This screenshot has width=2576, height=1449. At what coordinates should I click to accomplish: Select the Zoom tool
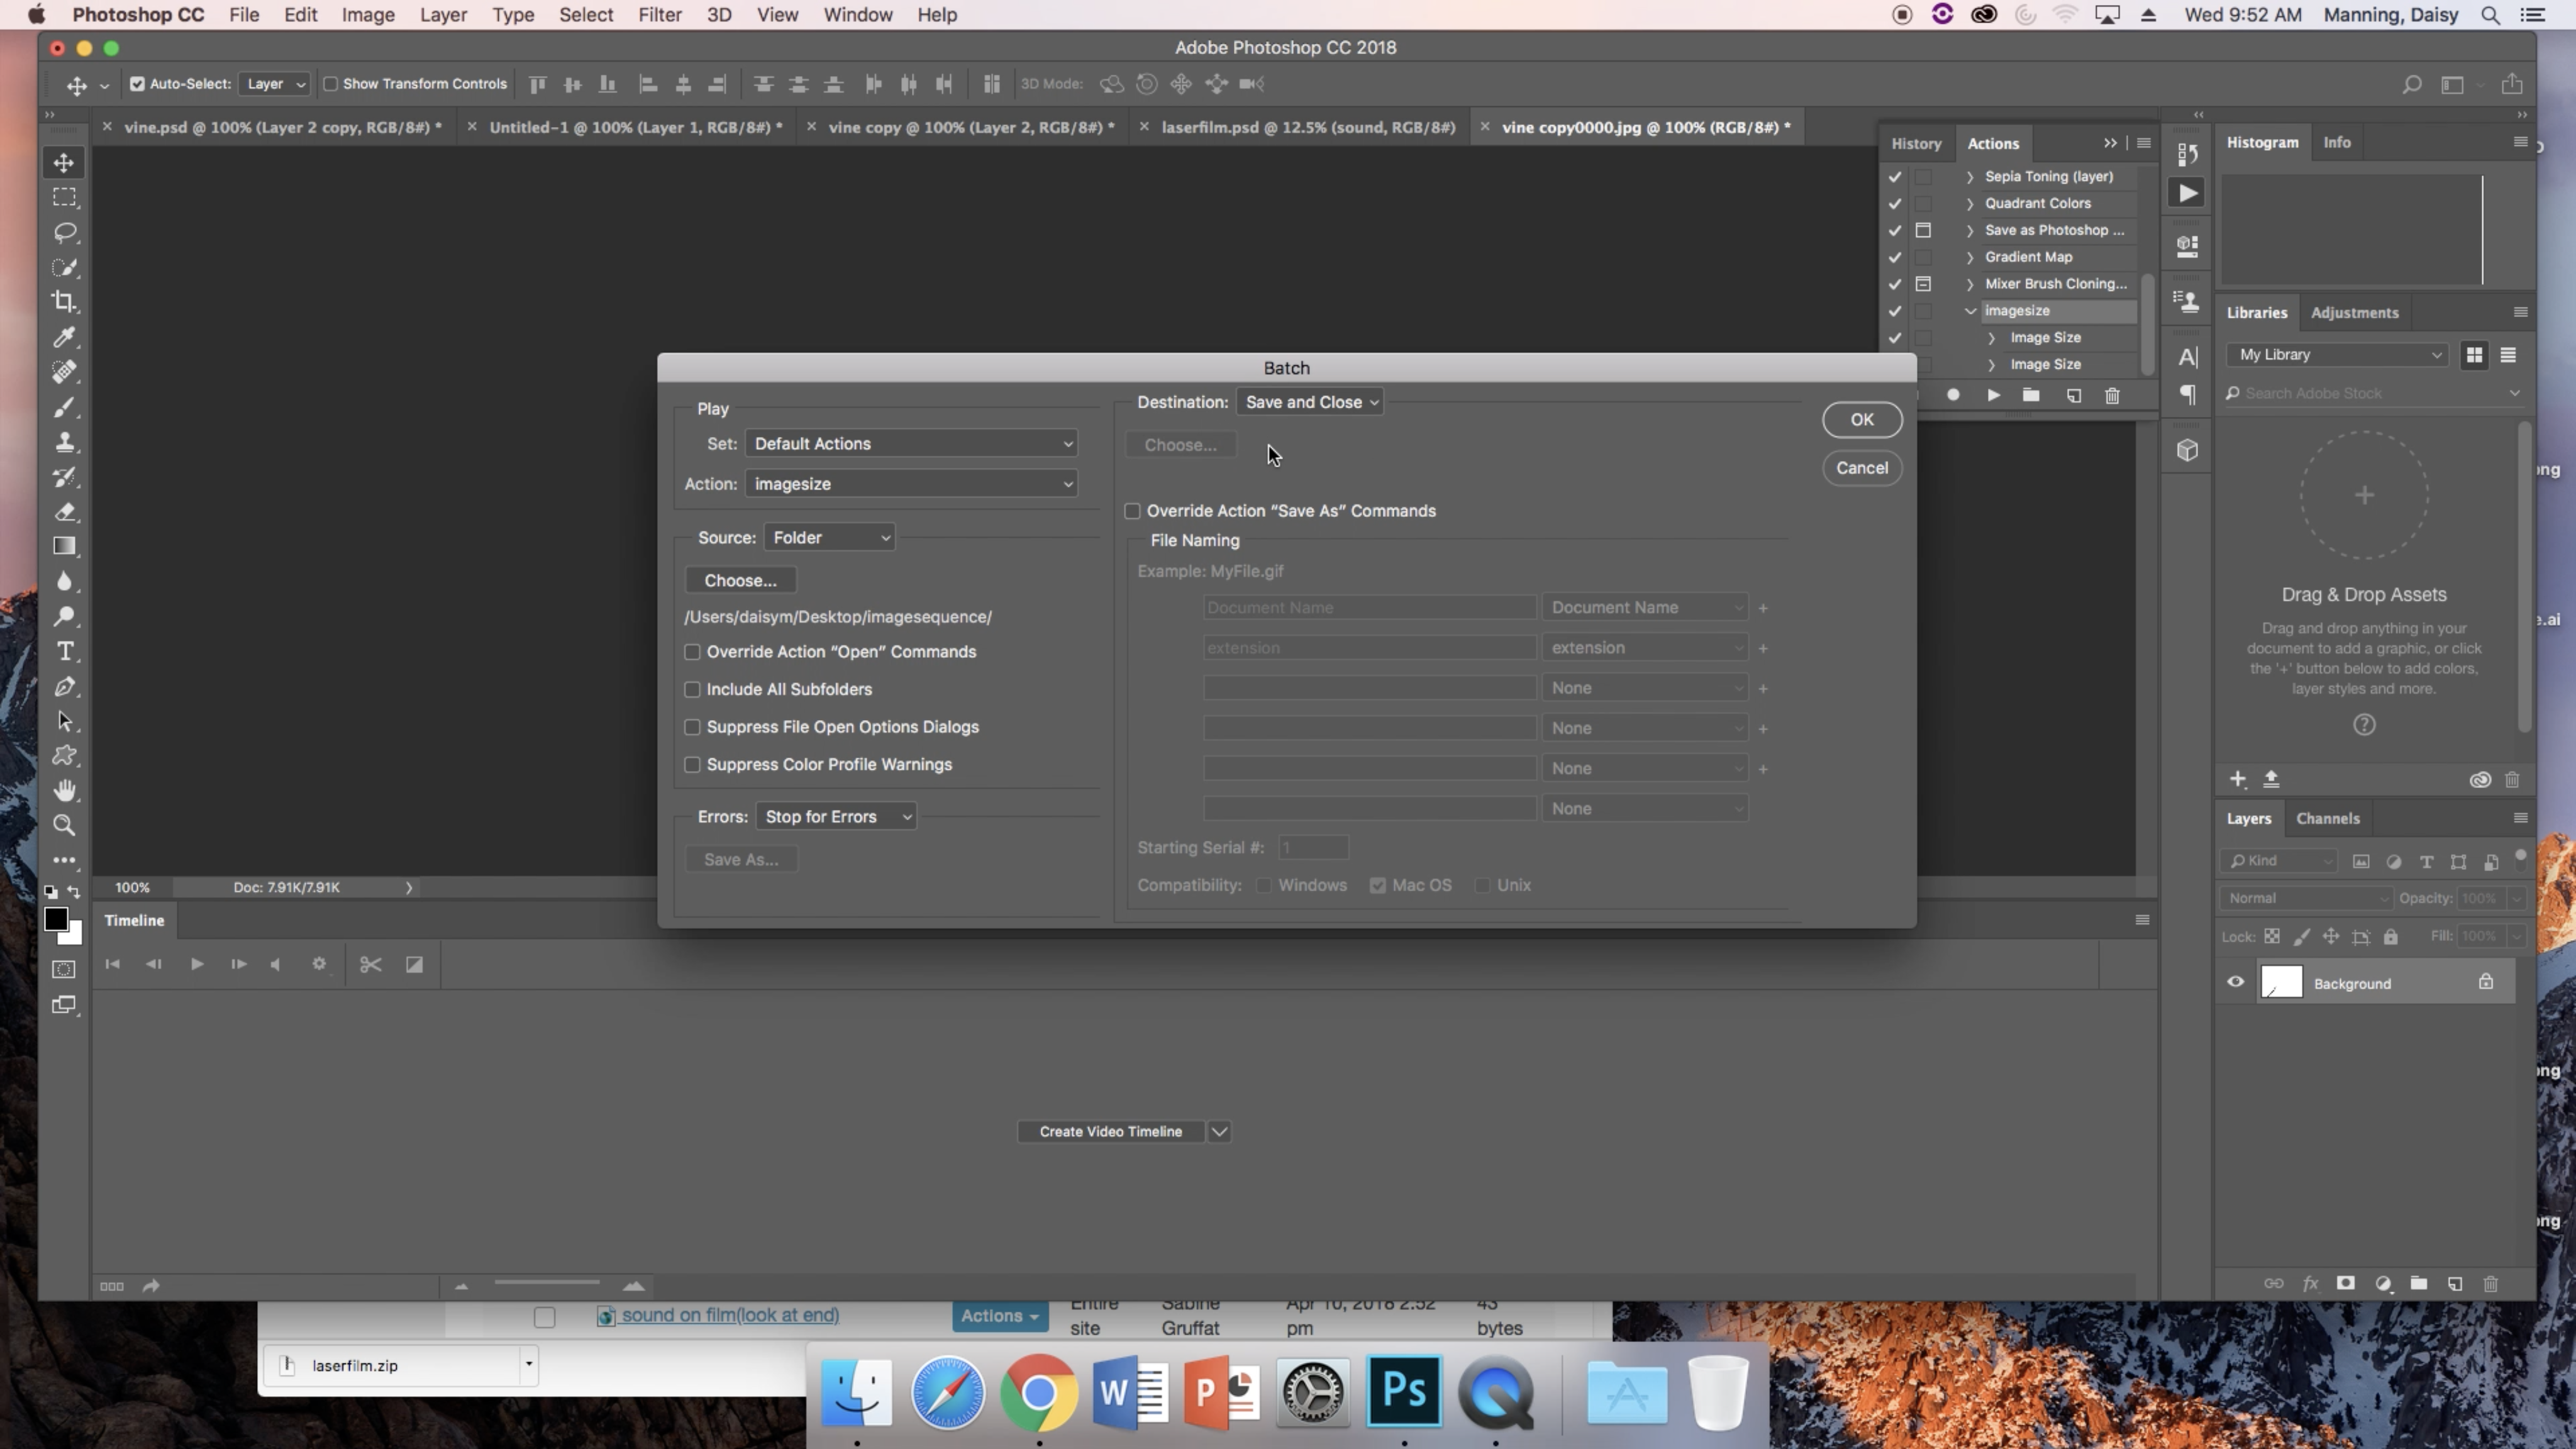coord(64,825)
